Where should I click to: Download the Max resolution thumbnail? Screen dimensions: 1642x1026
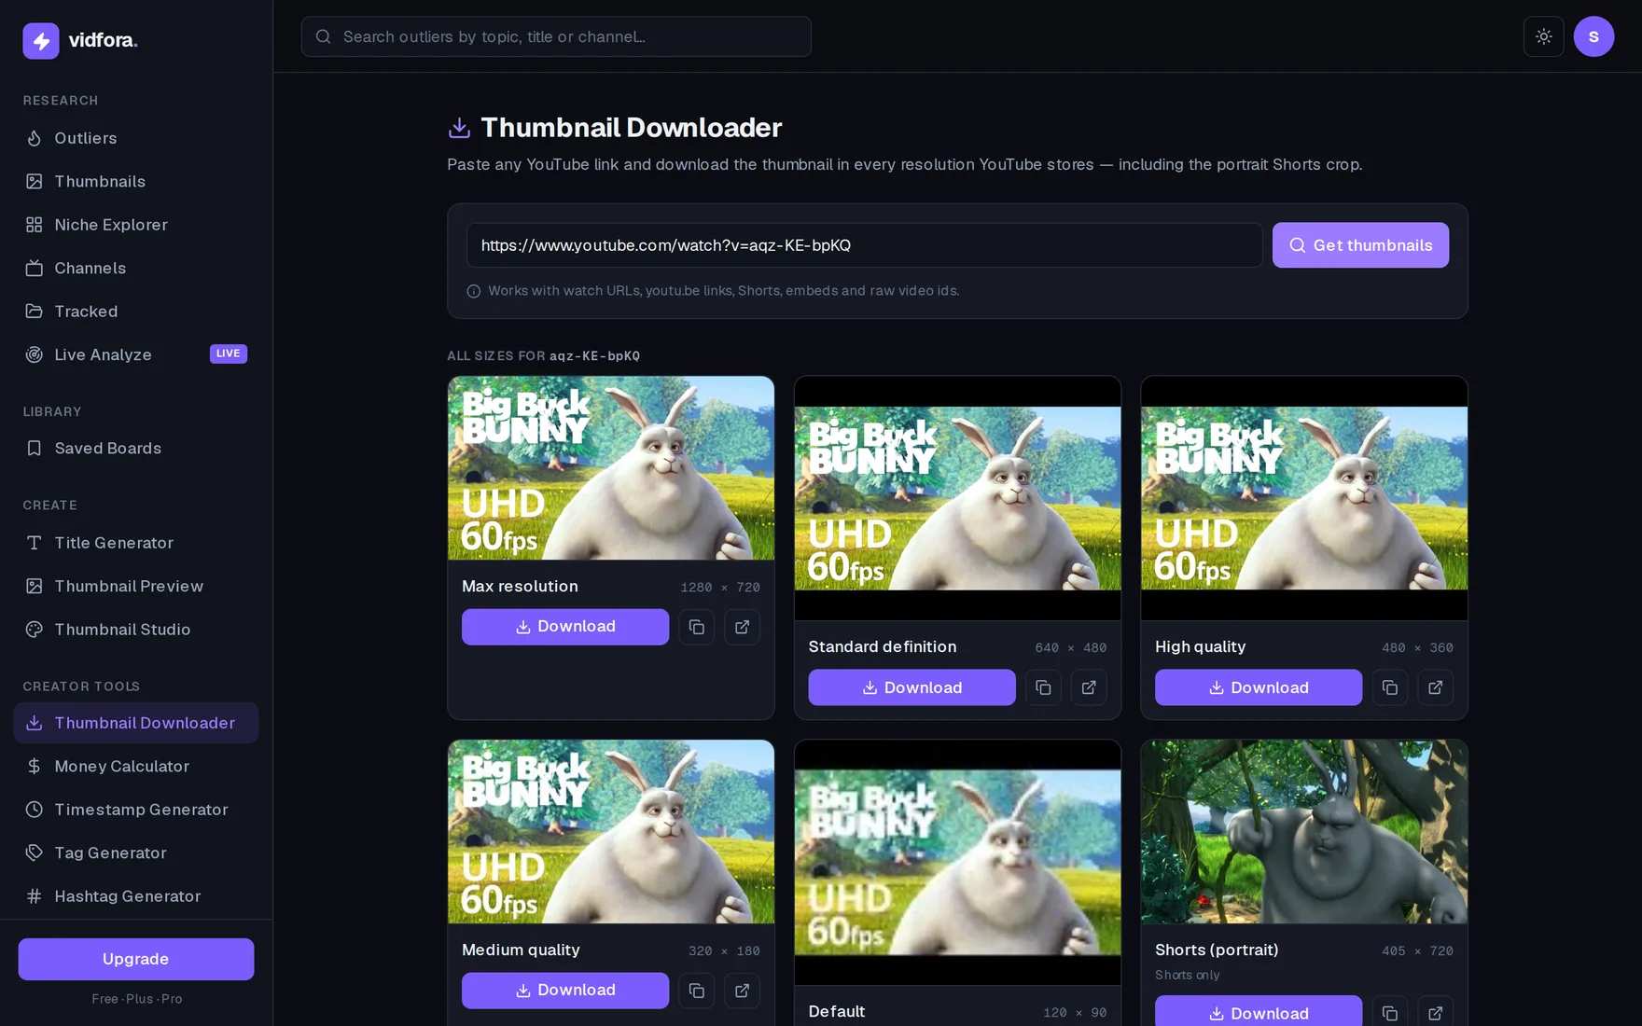pos(565,627)
